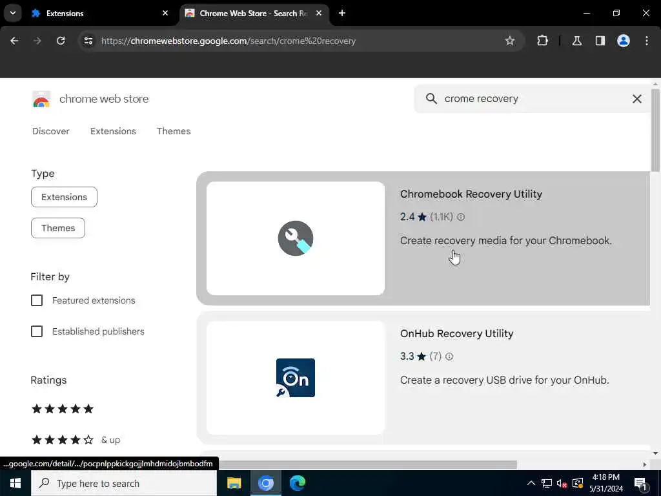This screenshot has height=496, width=661.
Task: Click the Chrome taskbar icon
Action: 265,483
